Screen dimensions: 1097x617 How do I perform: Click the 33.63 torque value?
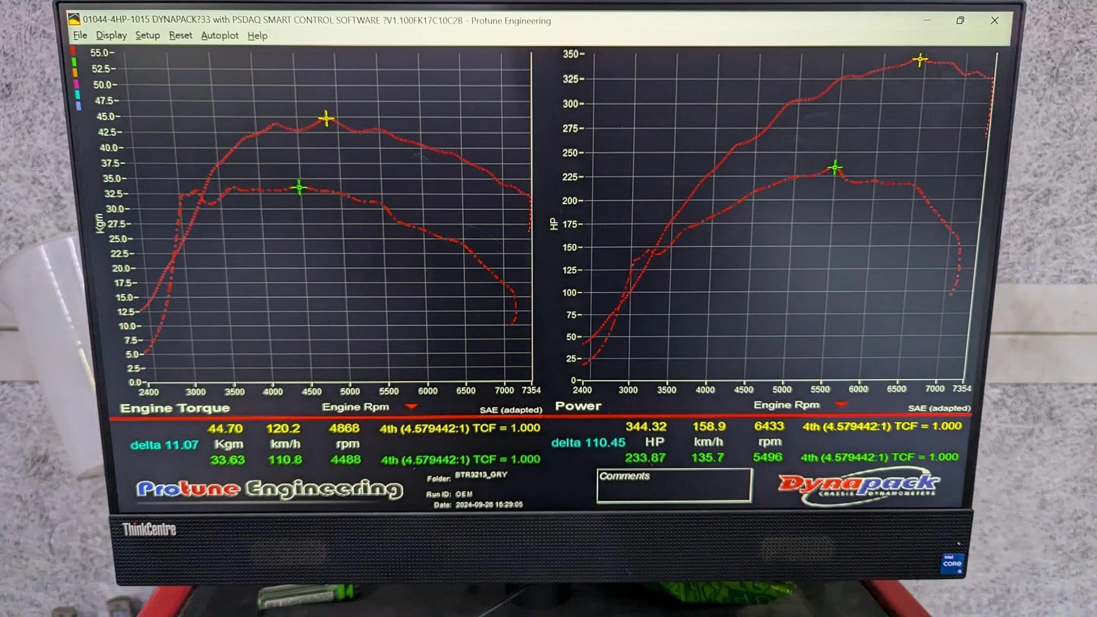pyautogui.click(x=227, y=460)
